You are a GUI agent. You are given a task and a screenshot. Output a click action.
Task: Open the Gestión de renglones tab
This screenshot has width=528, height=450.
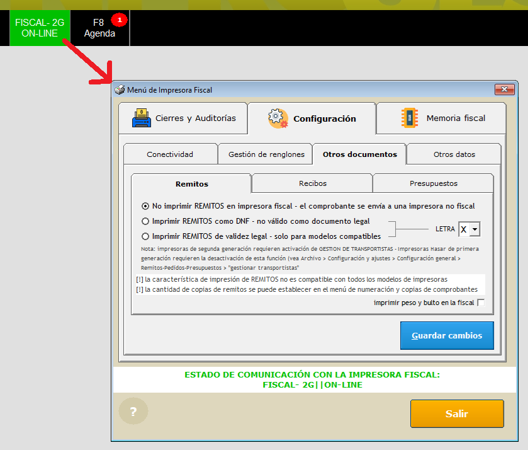(266, 154)
